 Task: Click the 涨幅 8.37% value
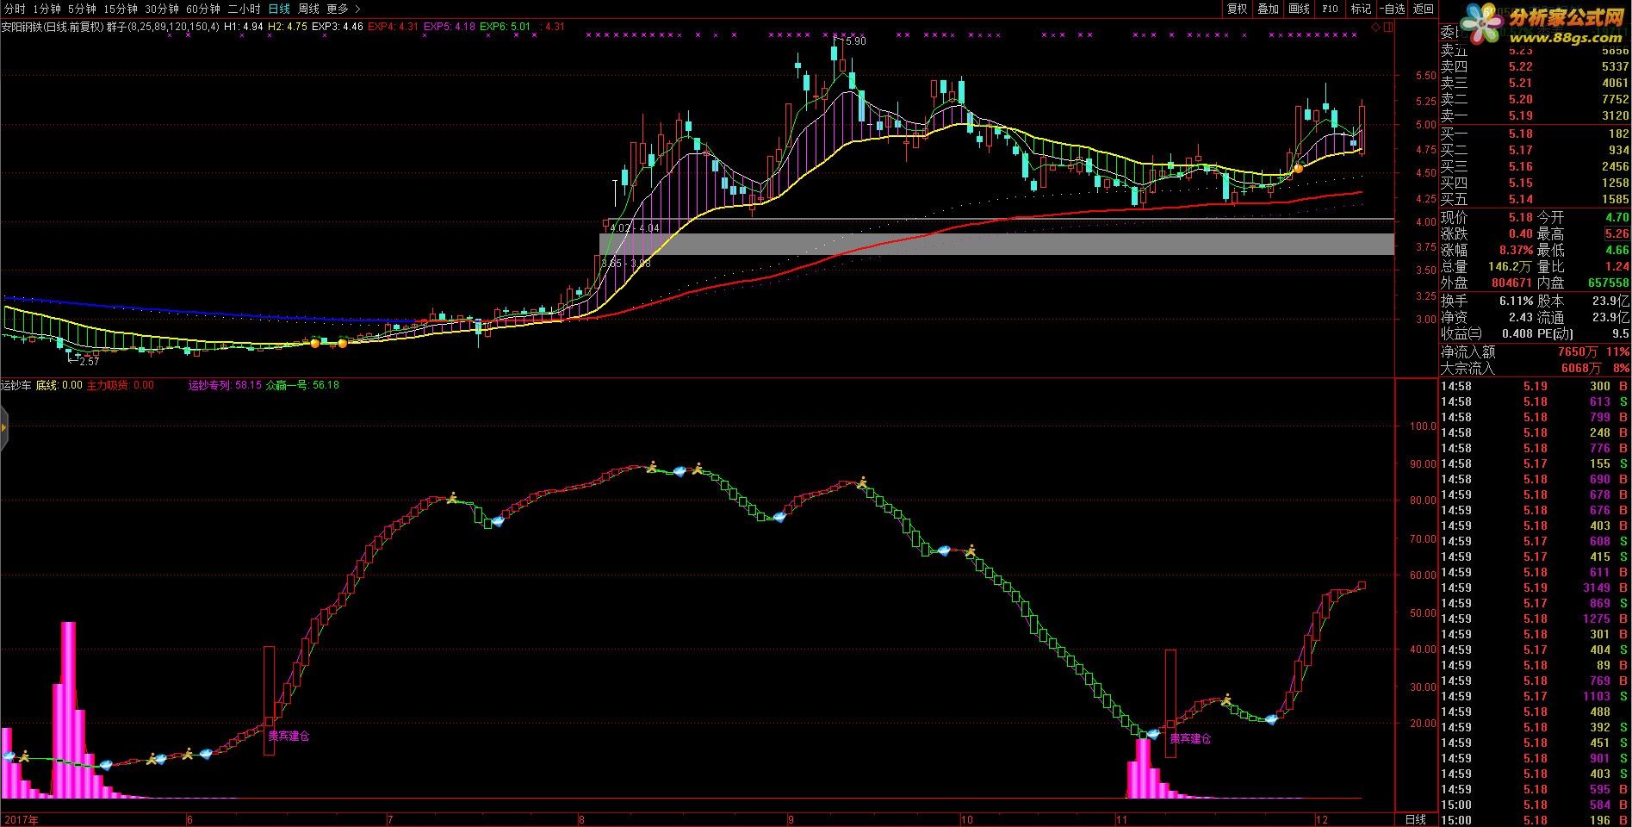1515,250
